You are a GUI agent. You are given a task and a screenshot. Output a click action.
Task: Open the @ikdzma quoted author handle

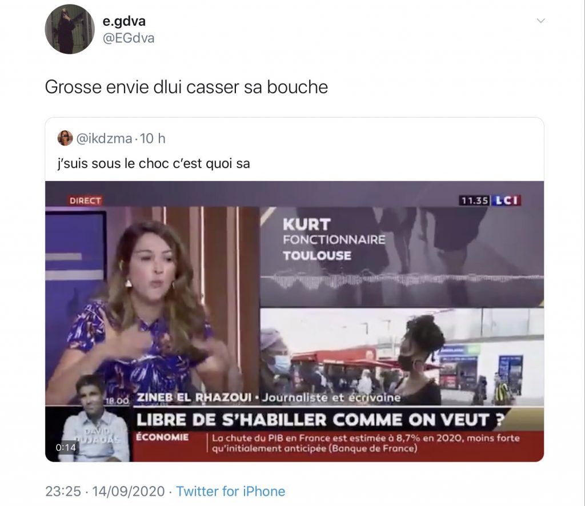104,138
